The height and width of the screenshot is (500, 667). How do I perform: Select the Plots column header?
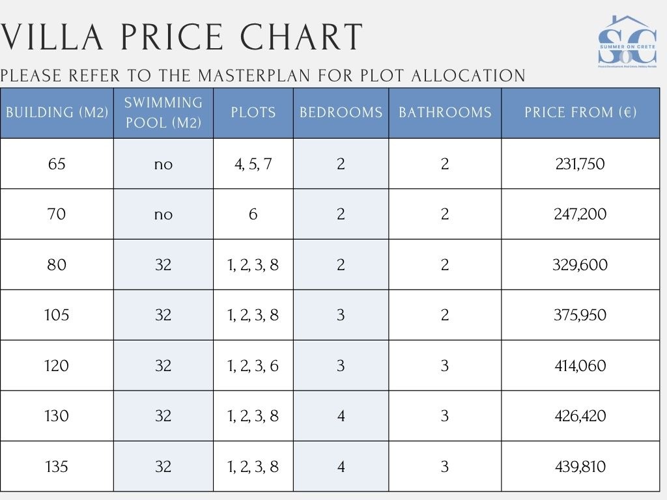coord(253,112)
